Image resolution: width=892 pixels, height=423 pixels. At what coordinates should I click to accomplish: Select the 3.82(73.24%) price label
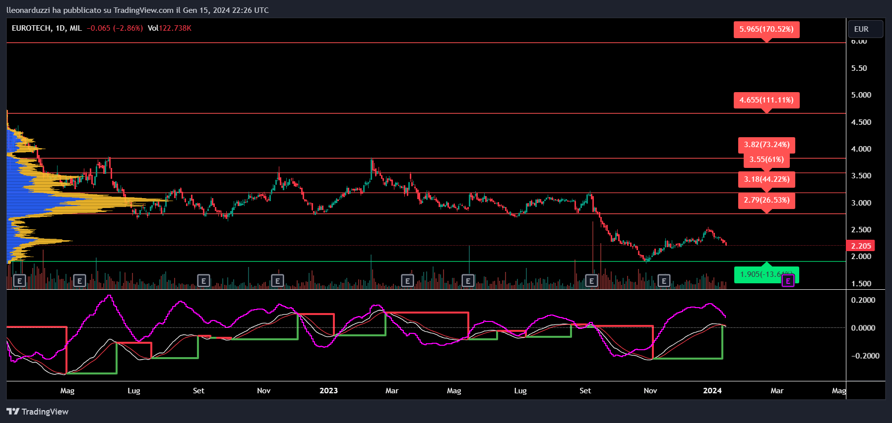coord(766,145)
